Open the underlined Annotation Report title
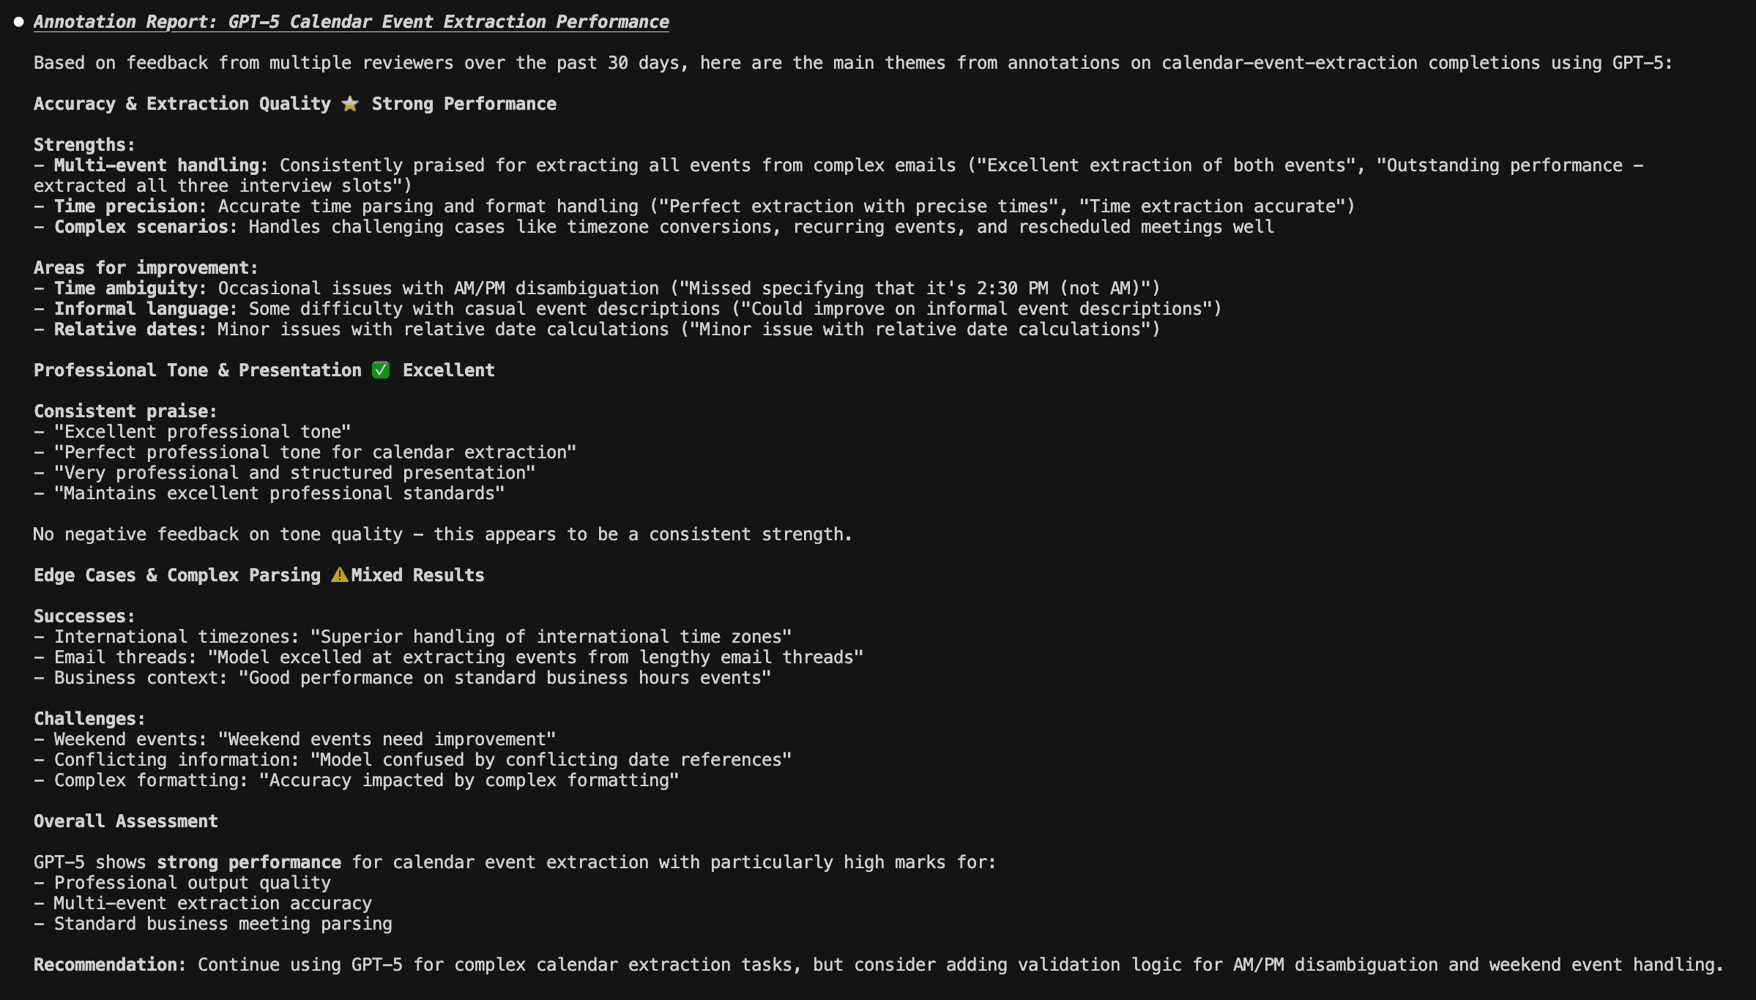1756x1000 pixels. pyautogui.click(x=351, y=22)
